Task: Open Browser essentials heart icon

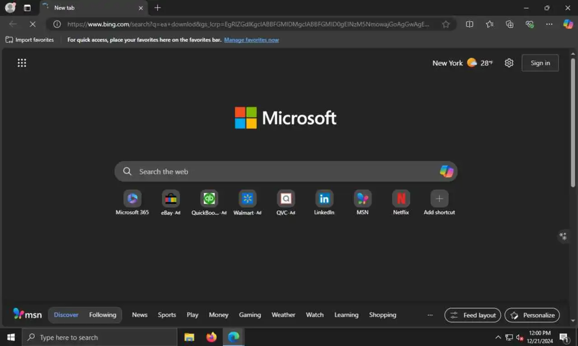Action: click(x=530, y=24)
